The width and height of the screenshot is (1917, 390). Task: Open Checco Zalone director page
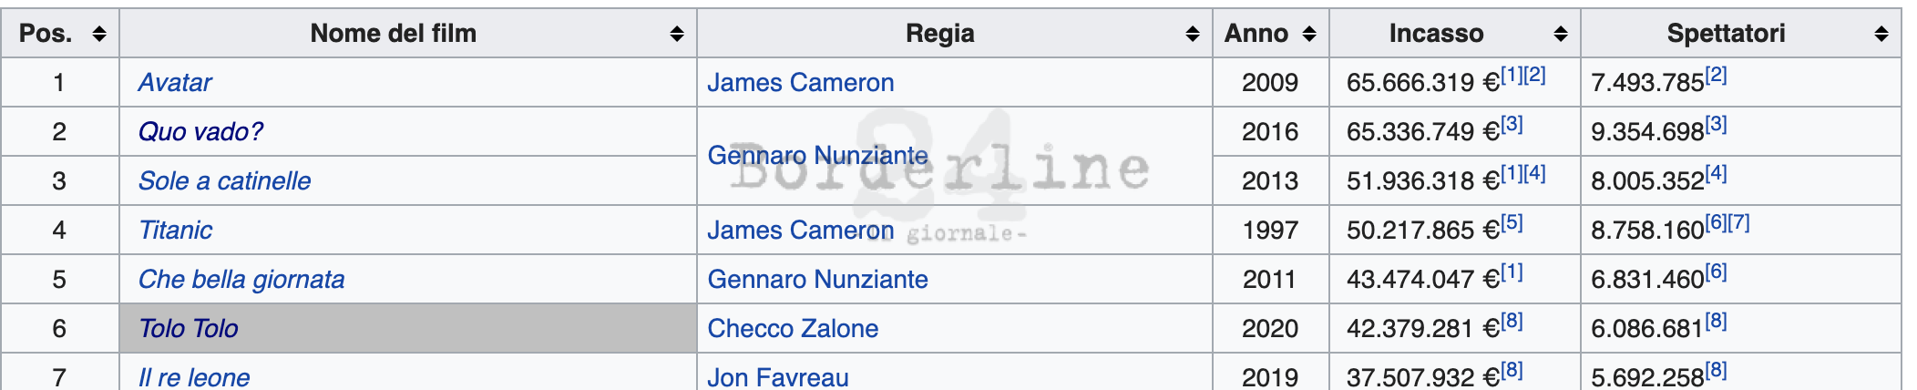[793, 329]
